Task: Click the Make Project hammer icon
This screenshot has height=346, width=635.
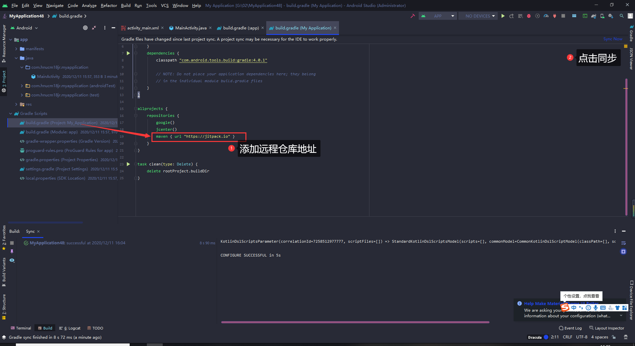Action: [x=412, y=16]
